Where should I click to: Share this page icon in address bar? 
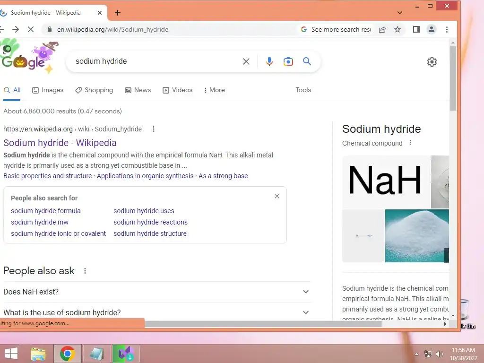pos(382,29)
